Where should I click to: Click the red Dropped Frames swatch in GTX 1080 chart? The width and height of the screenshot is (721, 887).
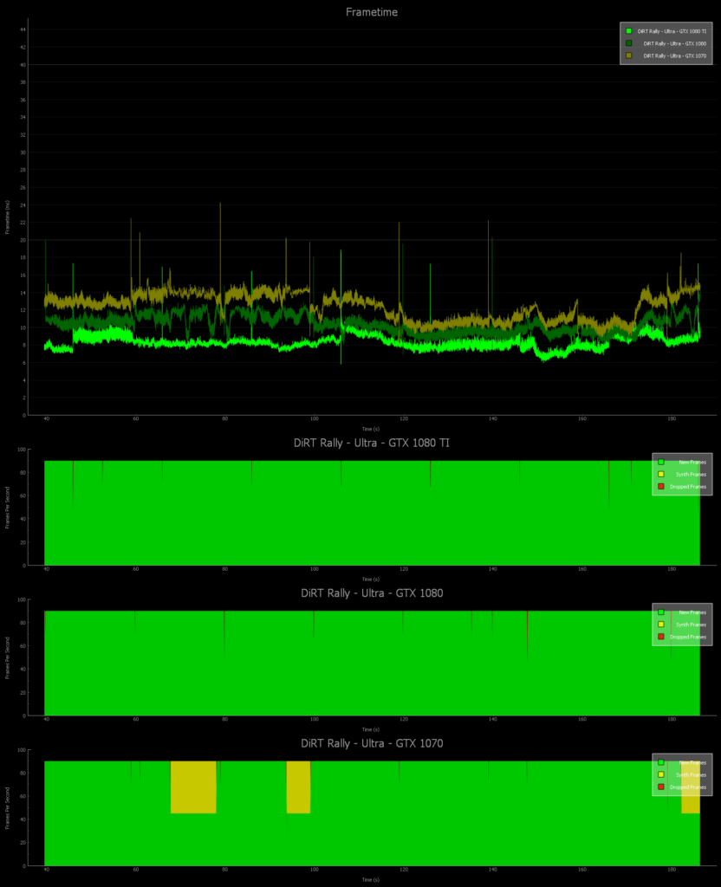661,637
